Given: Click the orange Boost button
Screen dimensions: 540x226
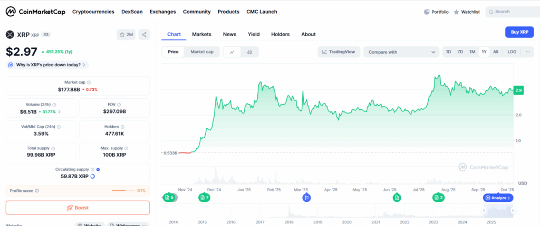Looking at the screenshot, I should (x=78, y=208).
